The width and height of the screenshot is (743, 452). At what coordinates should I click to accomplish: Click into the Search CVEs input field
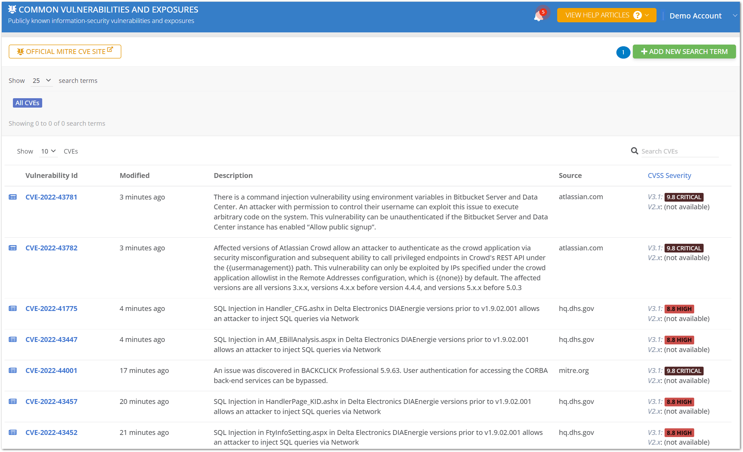tap(678, 151)
